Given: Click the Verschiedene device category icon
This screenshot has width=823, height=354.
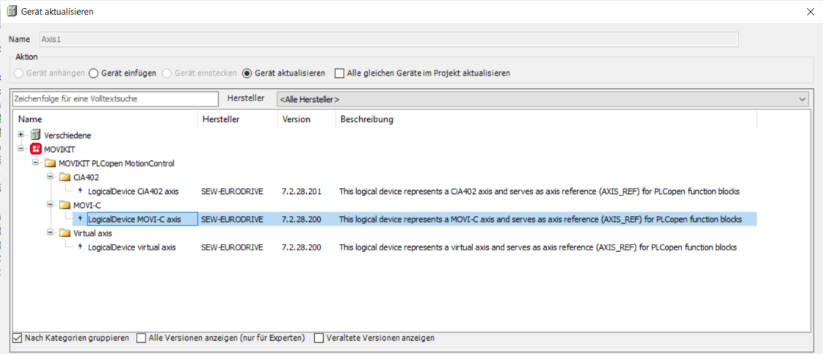Looking at the screenshot, I should (36, 135).
